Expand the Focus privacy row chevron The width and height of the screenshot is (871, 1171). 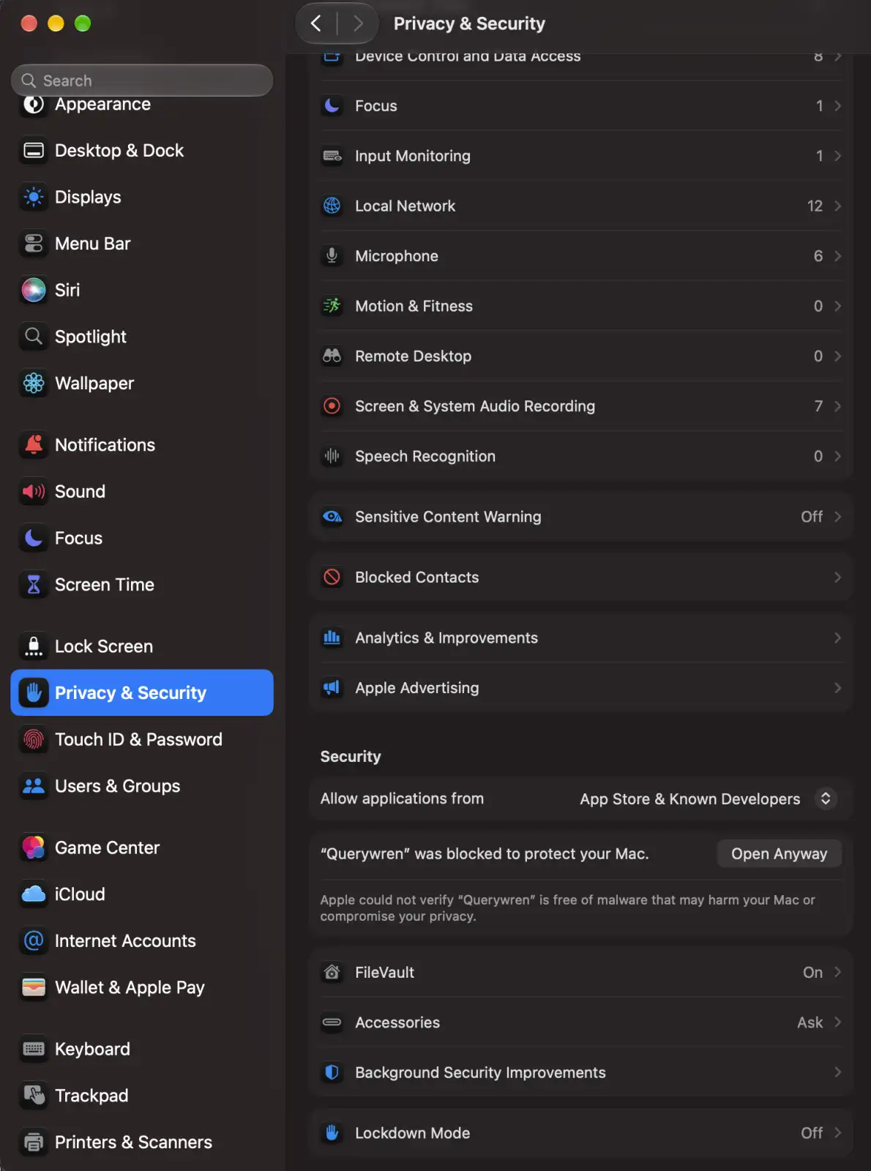837,106
